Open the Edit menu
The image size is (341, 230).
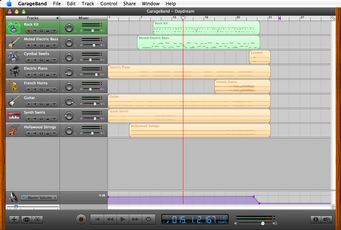pyautogui.click(x=71, y=4)
